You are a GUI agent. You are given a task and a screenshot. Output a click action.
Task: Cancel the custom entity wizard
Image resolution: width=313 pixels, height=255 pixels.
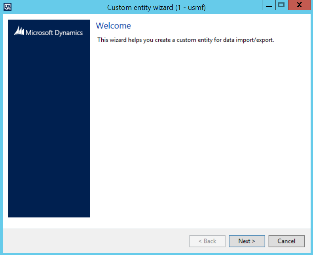pos(286,241)
